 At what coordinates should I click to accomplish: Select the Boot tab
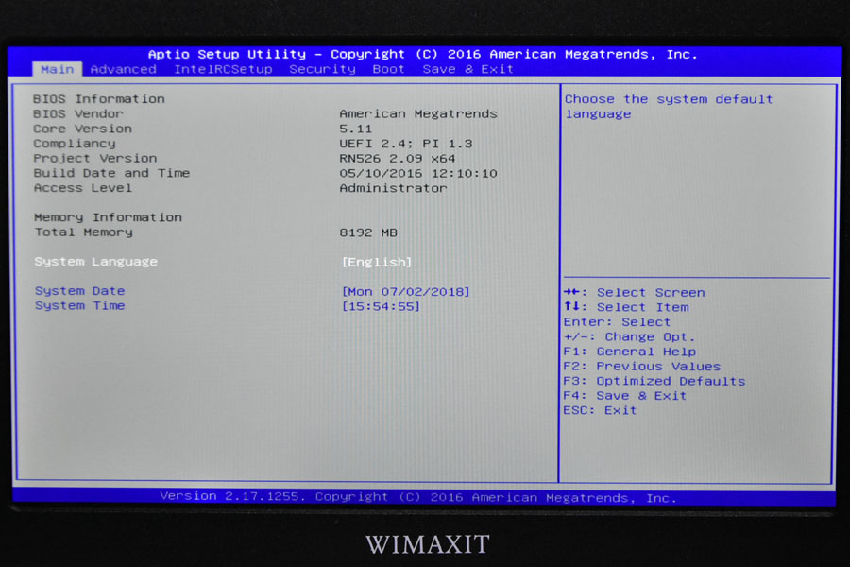pos(389,69)
